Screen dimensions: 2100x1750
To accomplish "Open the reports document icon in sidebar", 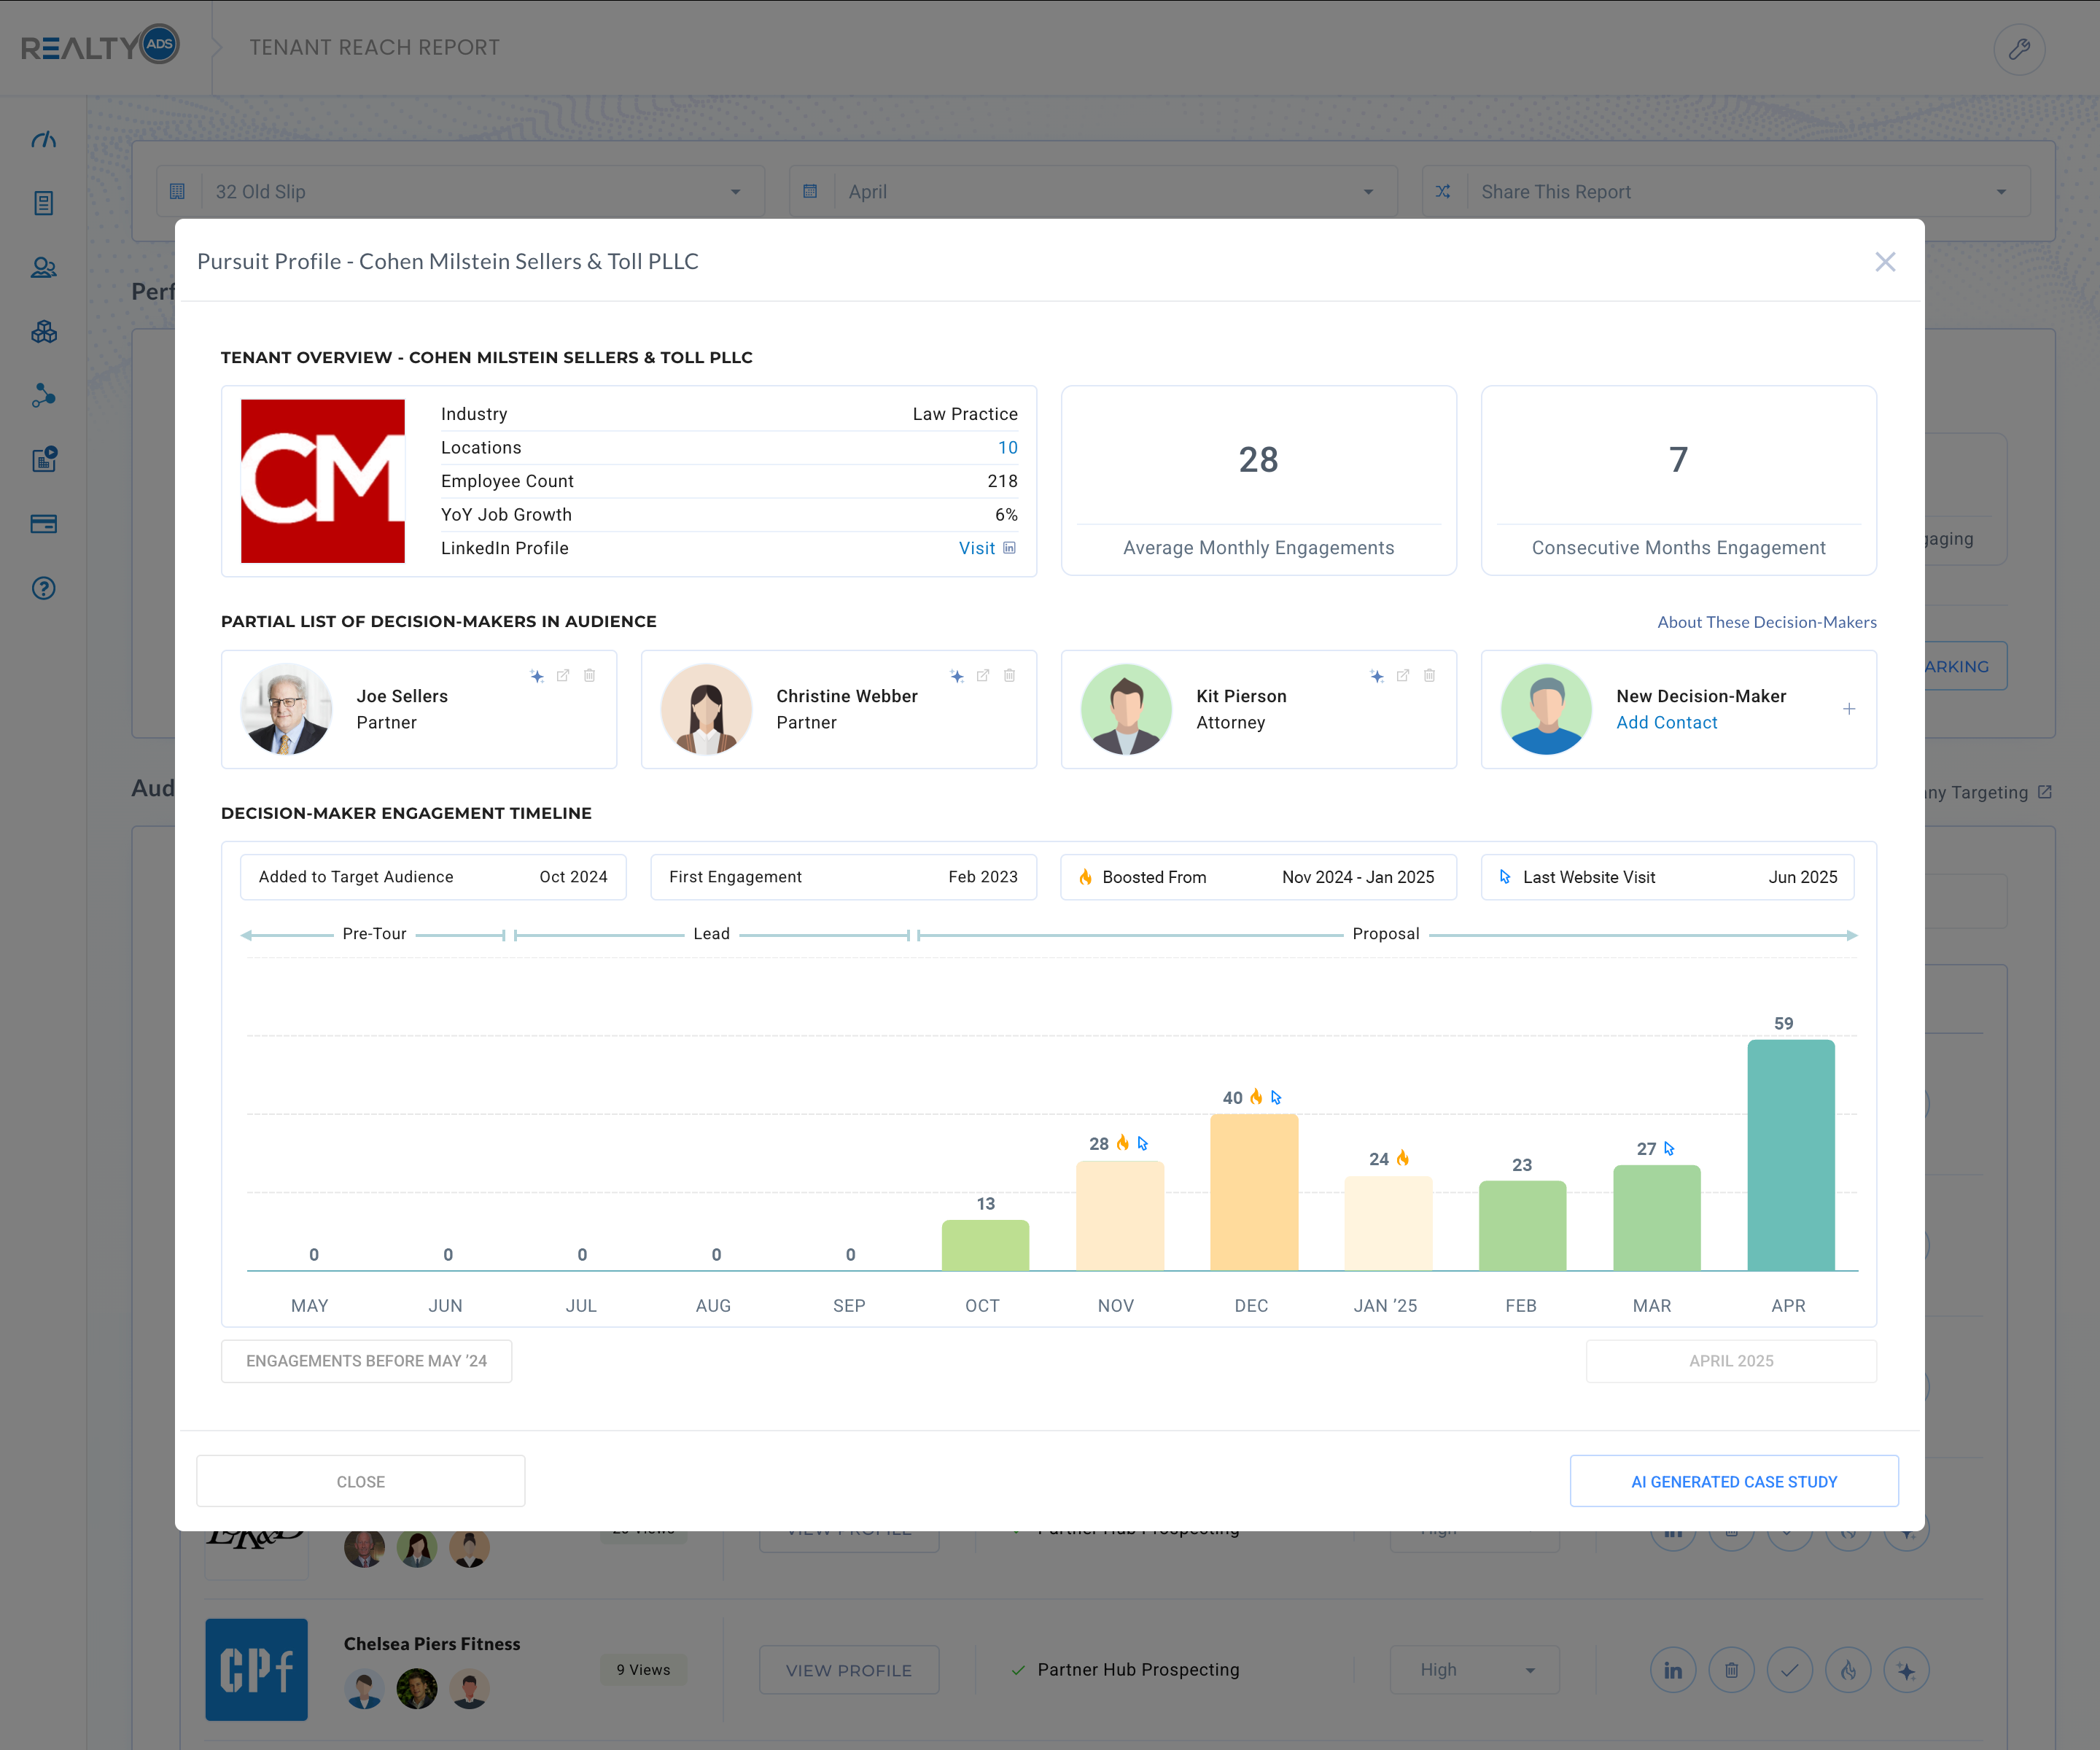I will (44, 204).
